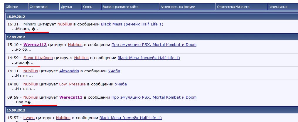Go to Вклад в развитие сайта tab

coord(120,6)
